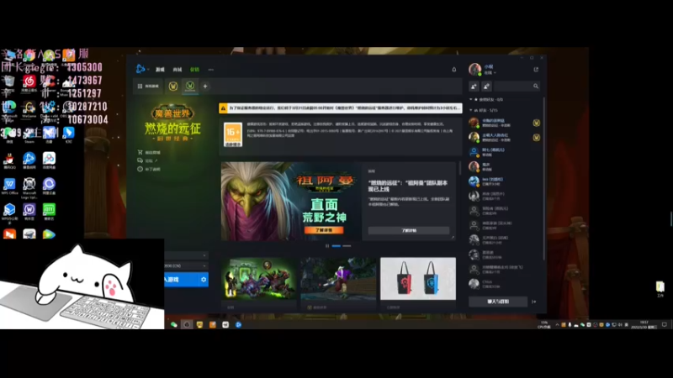Open game settings gear beside play button
The image size is (673, 378).
coord(204,280)
